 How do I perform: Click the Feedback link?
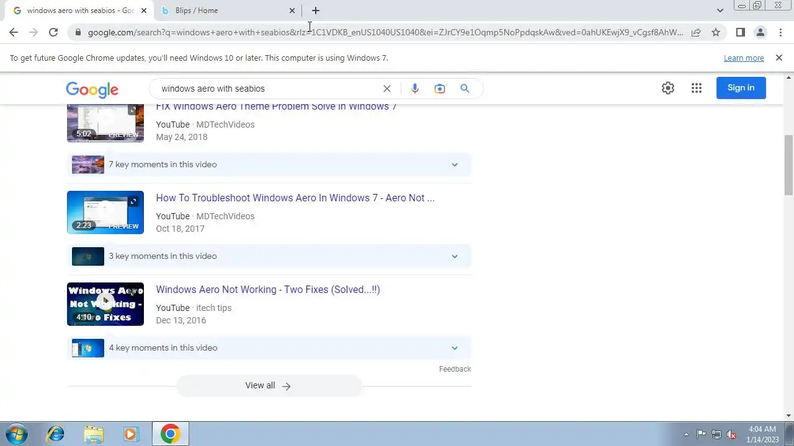pos(455,369)
